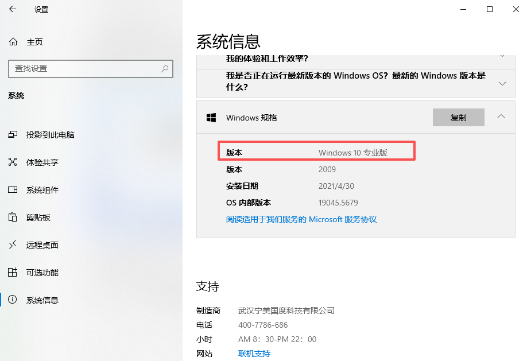527x361 pixels.
Task: Copy Windows specifications with 复制 button
Action: click(x=459, y=117)
